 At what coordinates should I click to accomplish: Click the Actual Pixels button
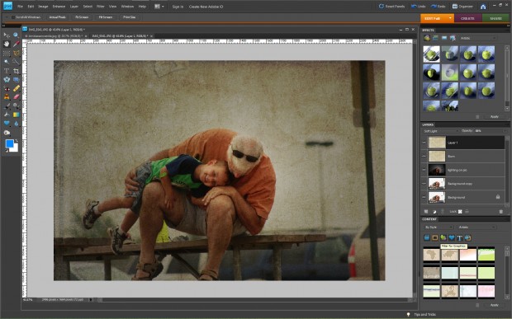click(x=58, y=17)
